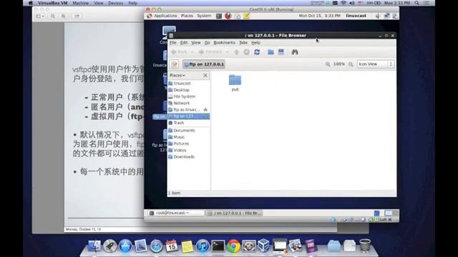Reload the current ftp location
The width and height of the screenshot is (458, 257).
tap(257, 52)
